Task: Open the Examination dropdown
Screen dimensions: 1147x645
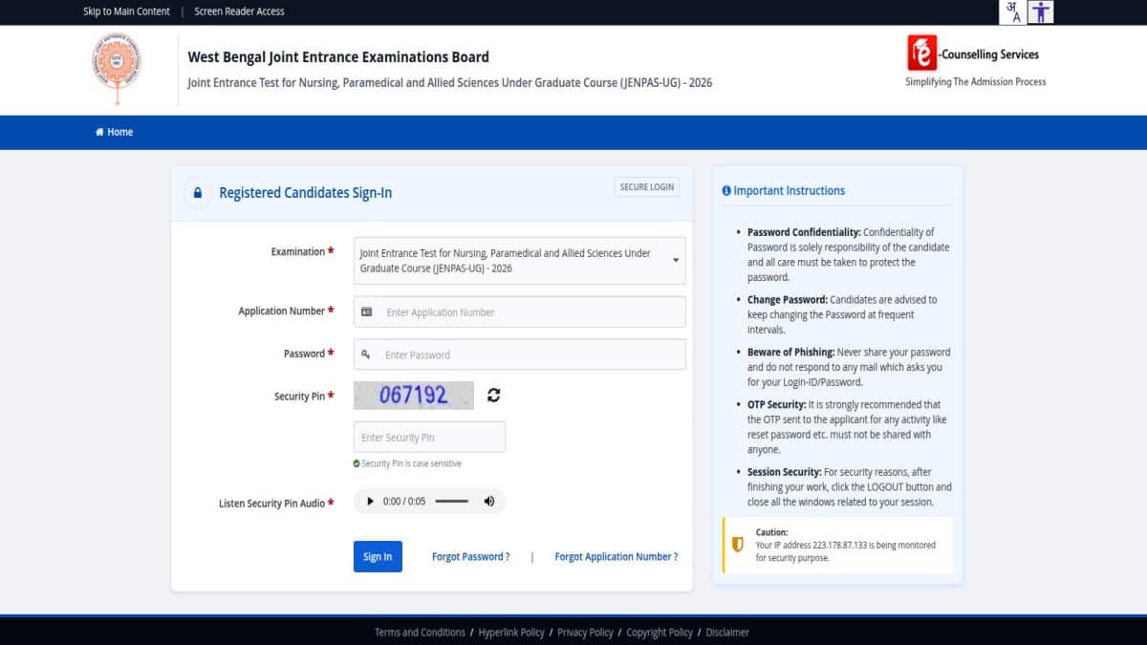Action: pos(520,261)
